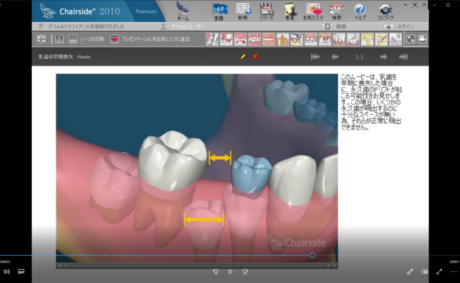
Task: Select the extraction forceps category thumbnail
Action: pos(297,39)
